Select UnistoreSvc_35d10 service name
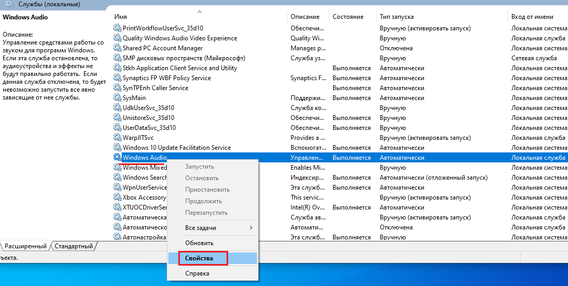The height and width of the screenshot is (286, 568). pos(148,117)
